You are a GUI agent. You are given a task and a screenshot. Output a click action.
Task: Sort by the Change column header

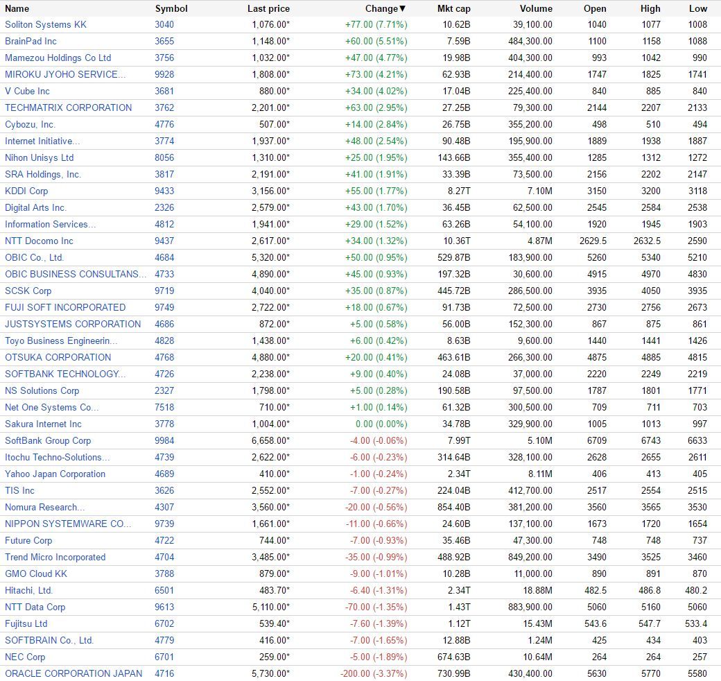tap(385, 9)
